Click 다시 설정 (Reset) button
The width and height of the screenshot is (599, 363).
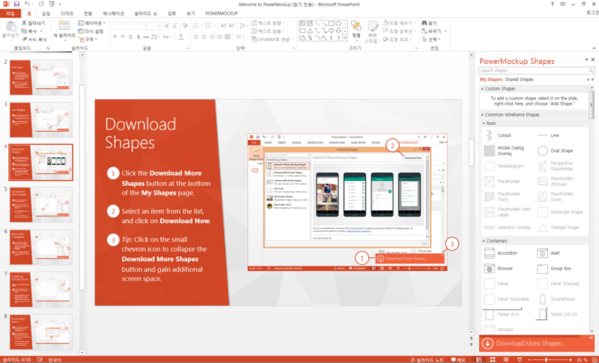(x=91, y=32)
